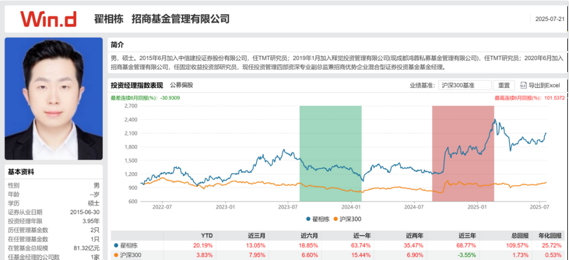Click the red best six-month return band
The image size is (569, 260).
[x=463, y=153]
